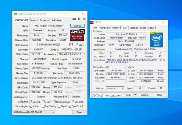Click the GPU-Z Bus Width value 256 bit
Image resolution: width=182 pixels, height=125 pixels.
pos(76,68)
